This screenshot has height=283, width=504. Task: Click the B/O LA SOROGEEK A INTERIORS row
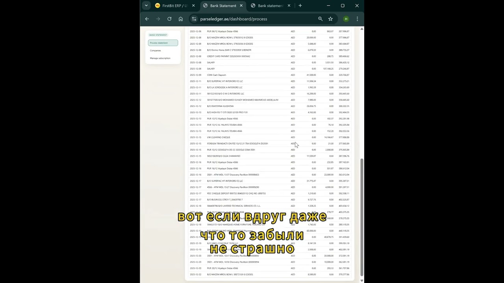coord(269,87)
